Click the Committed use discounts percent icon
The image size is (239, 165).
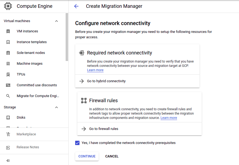click(x=8, y=85)
